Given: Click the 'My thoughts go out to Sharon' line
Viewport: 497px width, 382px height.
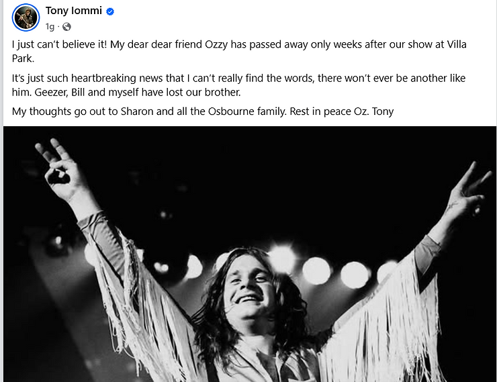Looking at the screenshot, I should [202, 111].
